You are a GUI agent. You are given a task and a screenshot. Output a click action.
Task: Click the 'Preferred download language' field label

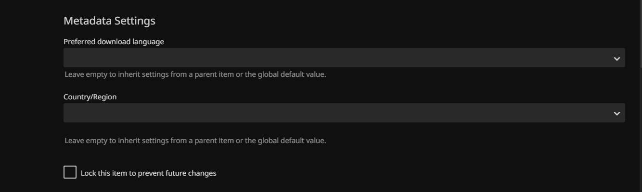point(114,42)
